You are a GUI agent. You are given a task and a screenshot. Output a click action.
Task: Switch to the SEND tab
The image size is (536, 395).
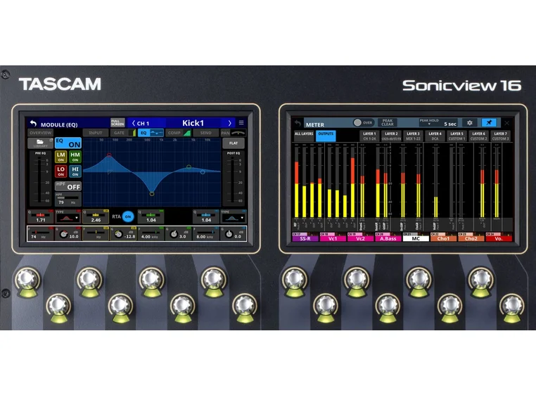point(206,133)
